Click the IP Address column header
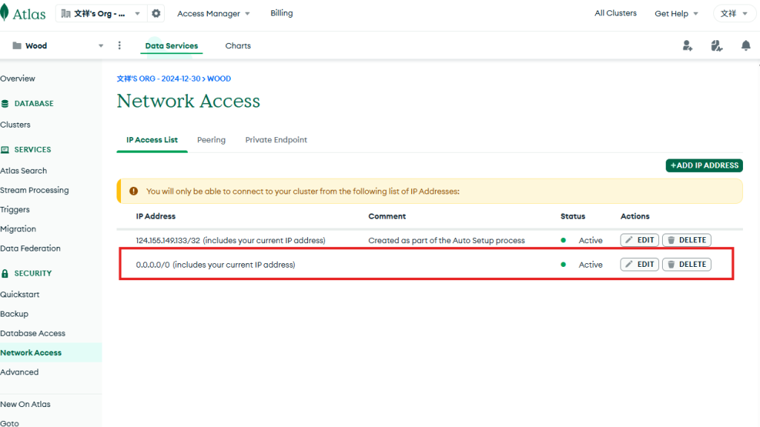 [156, 216]
